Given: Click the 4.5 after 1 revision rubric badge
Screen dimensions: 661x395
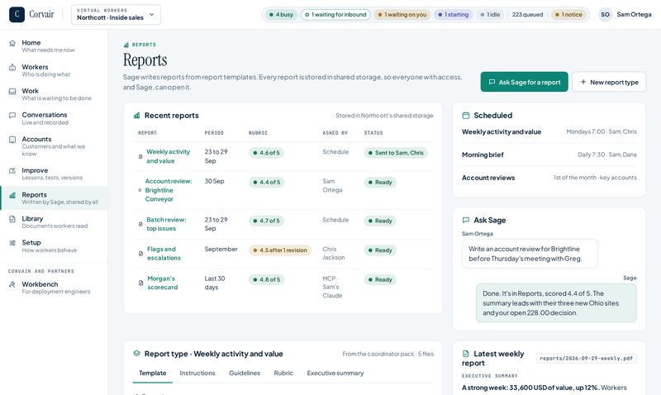Looking at the screenshot, I should [x=280, y=250].
